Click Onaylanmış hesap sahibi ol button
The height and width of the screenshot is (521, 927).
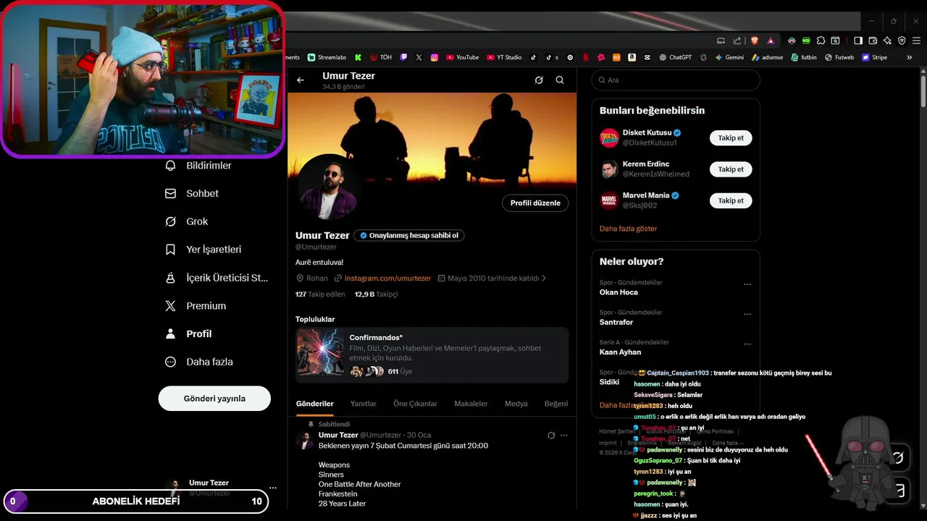tap(408, 235)
